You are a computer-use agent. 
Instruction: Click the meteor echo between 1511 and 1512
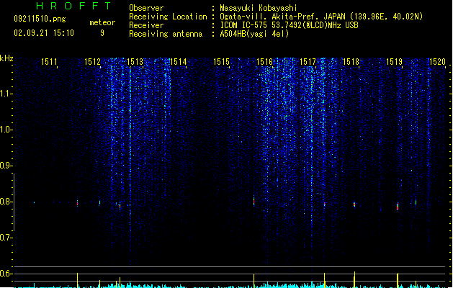coord(78,203)
